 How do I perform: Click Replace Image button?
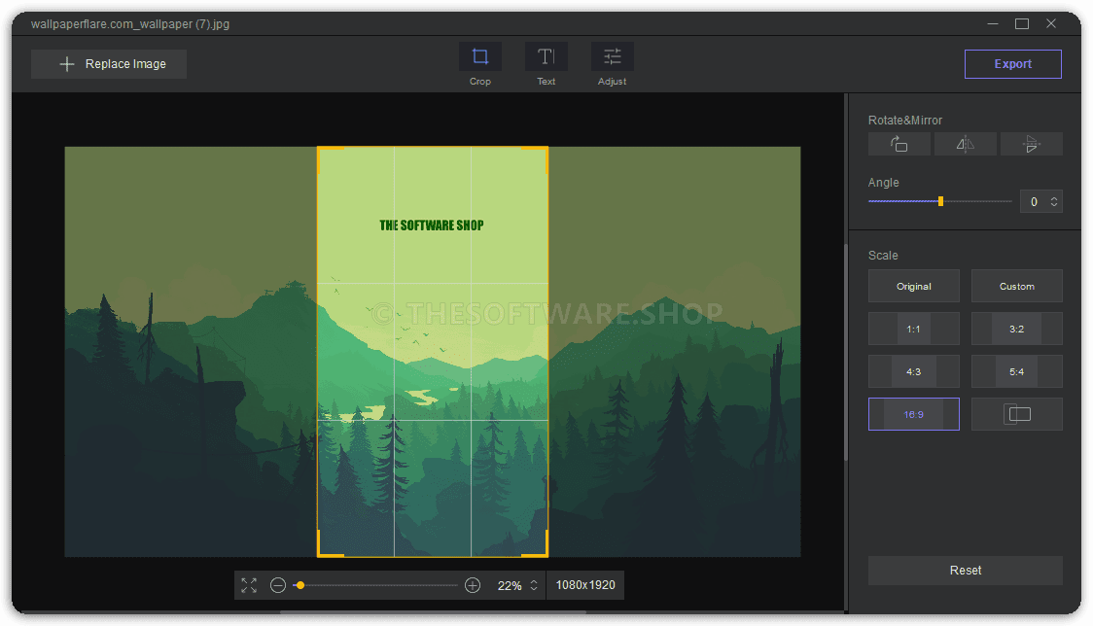pyautogui.click(x=109, y=64)
